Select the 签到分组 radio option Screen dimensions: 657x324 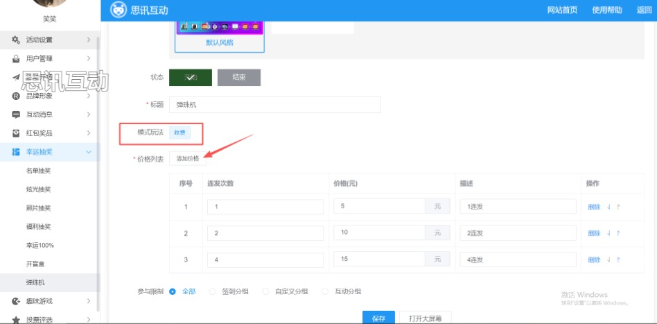click(x=213, y=291)
